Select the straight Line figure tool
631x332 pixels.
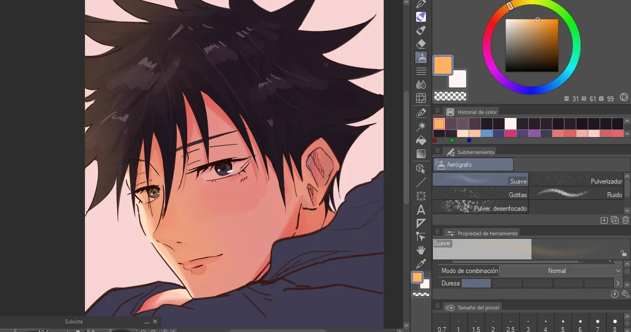[x=421, y=183]
